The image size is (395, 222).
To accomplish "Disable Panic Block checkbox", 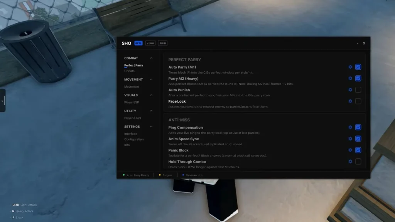I will (358, 150).
